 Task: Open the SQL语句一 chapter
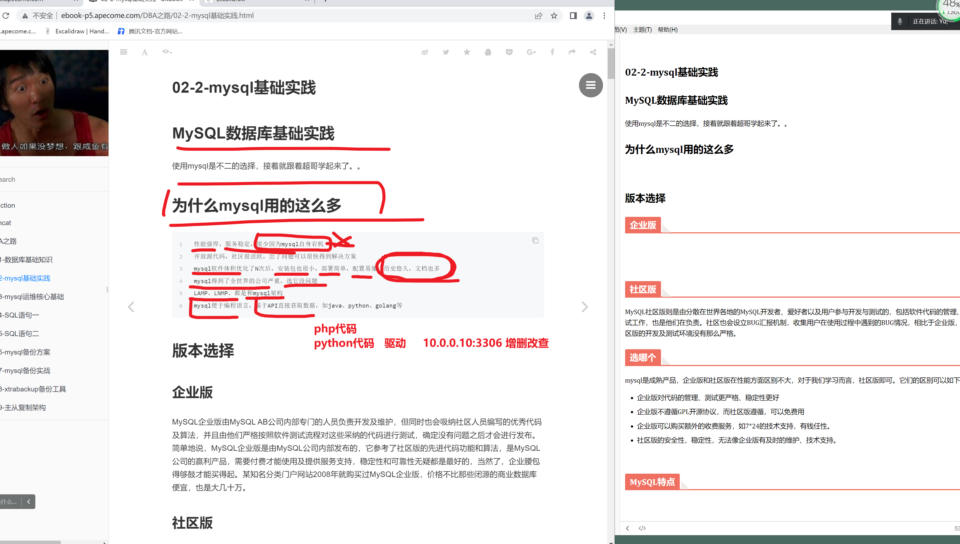point(19,315)
